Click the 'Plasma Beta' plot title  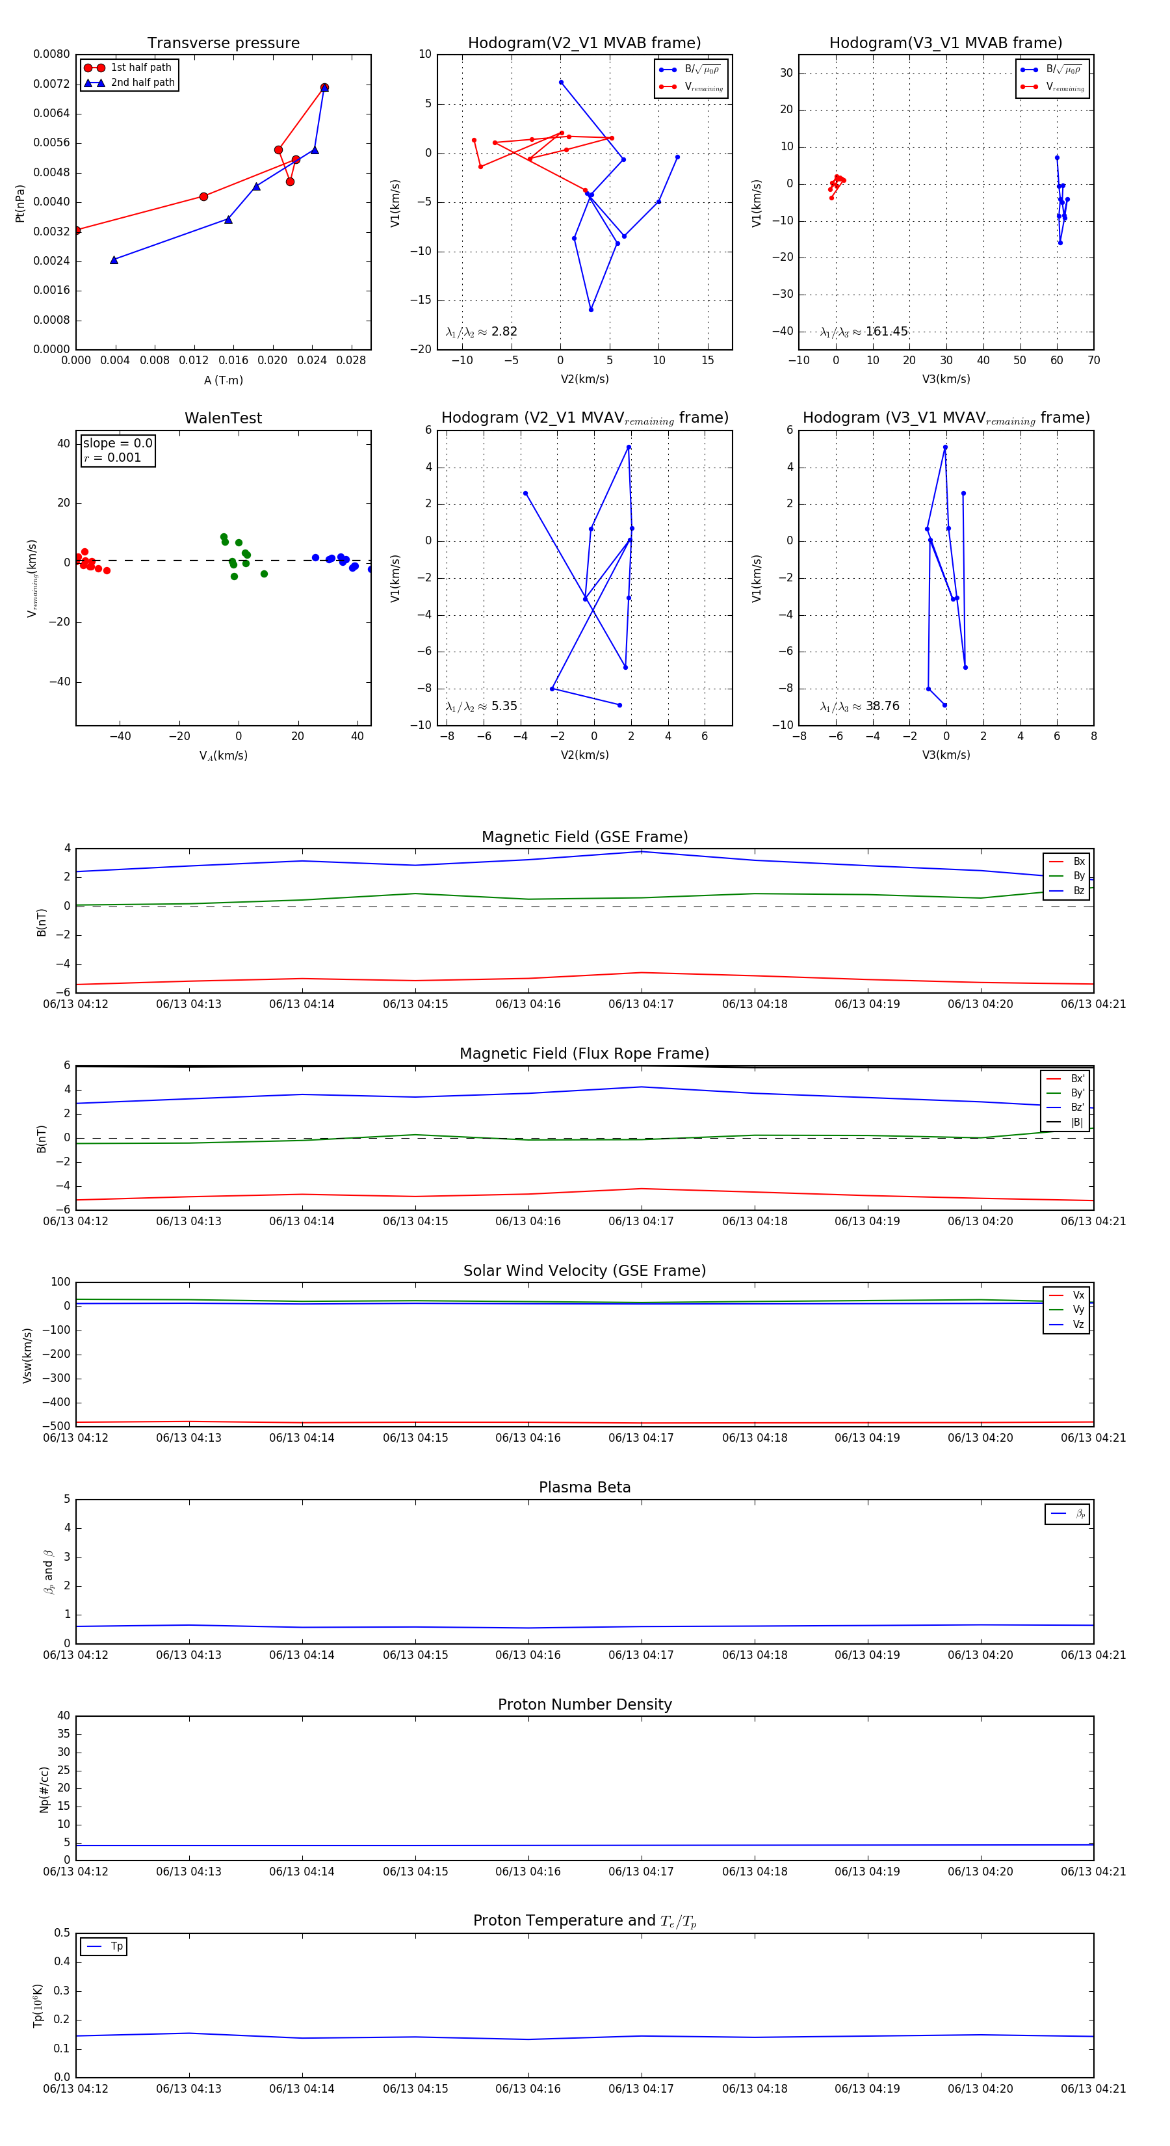584,1488
